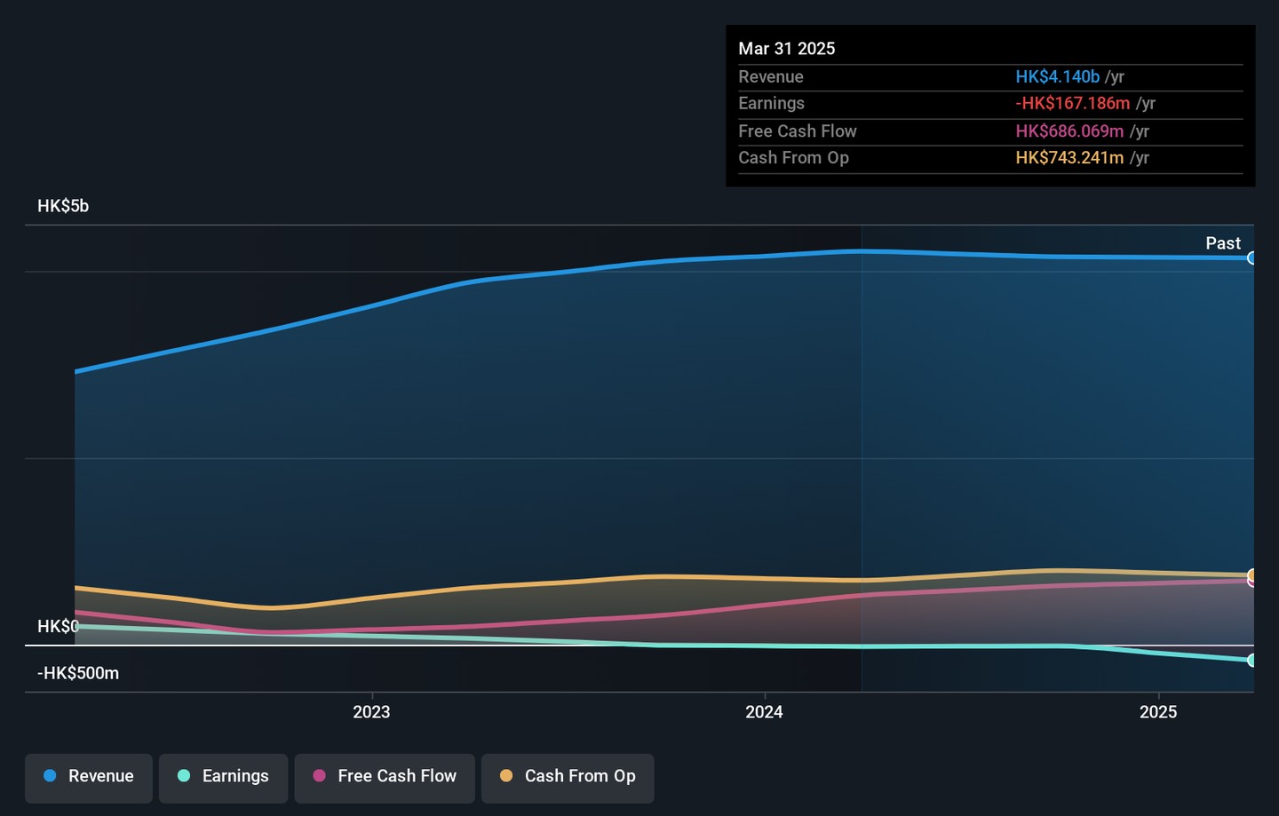
Task: Click the orange Cash From Op endpoint marker
Action: [1251, 574]
